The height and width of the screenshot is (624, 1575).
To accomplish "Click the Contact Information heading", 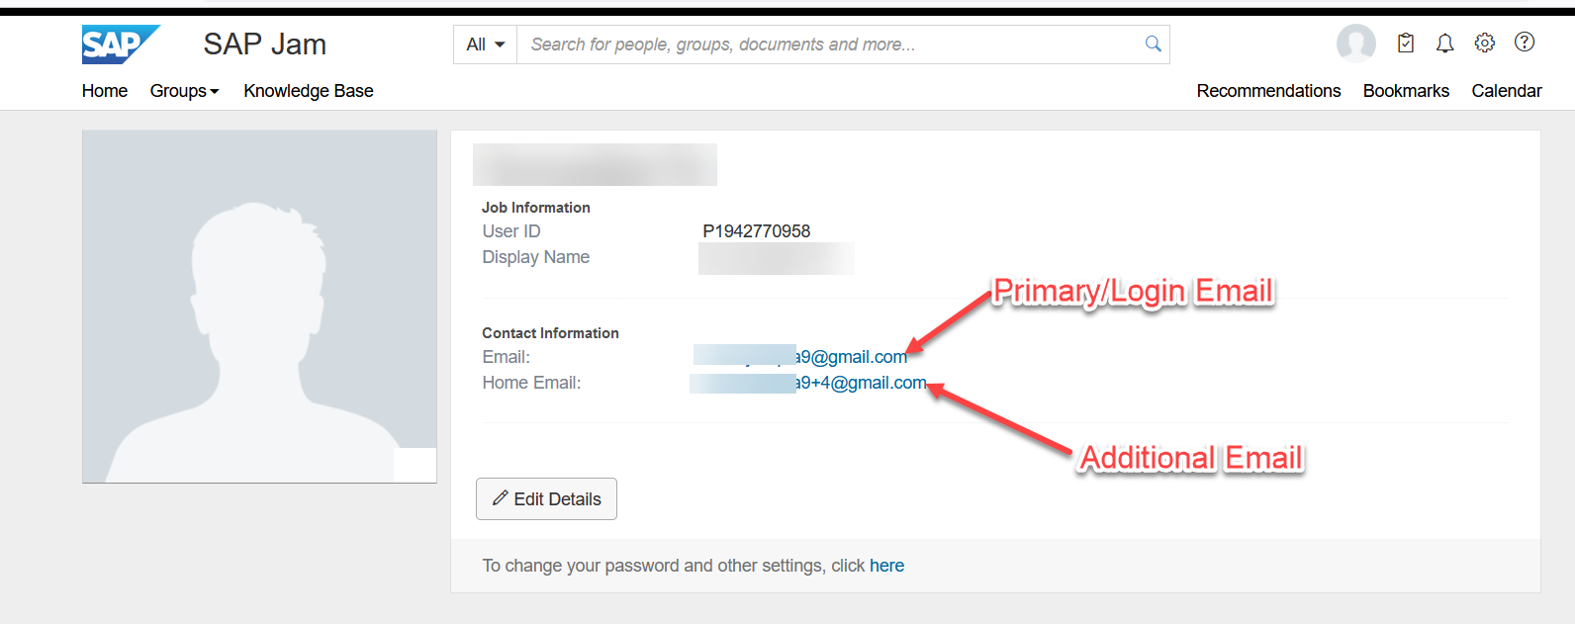I will [550, 333].
